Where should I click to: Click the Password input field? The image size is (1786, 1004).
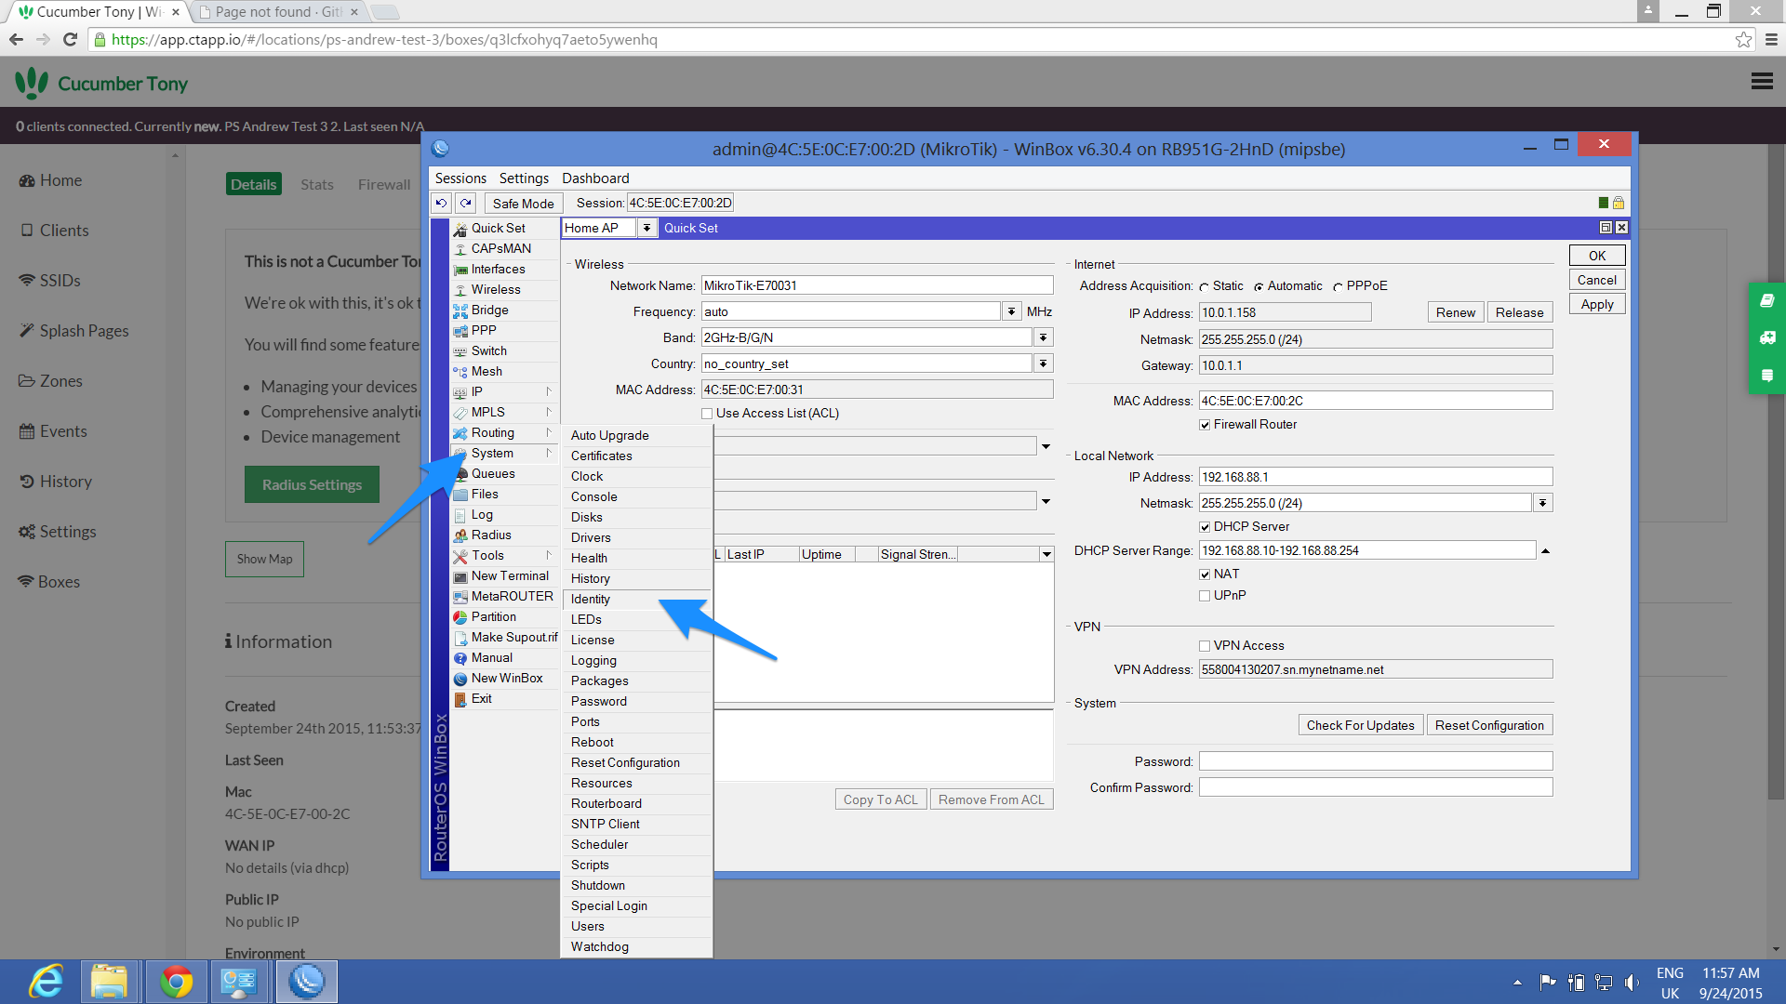coord(1376,761)
